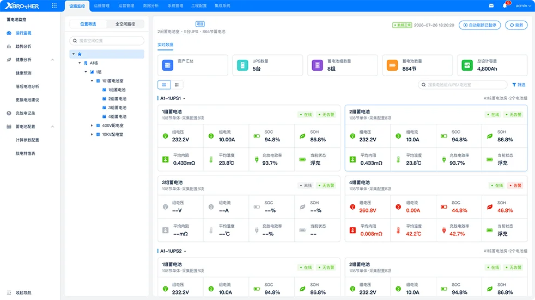This screenshot has width=535, height=300.
Task: Open 计算参数配置 in the sidebar
Action: pyautogui.click(x=27, y=140)
